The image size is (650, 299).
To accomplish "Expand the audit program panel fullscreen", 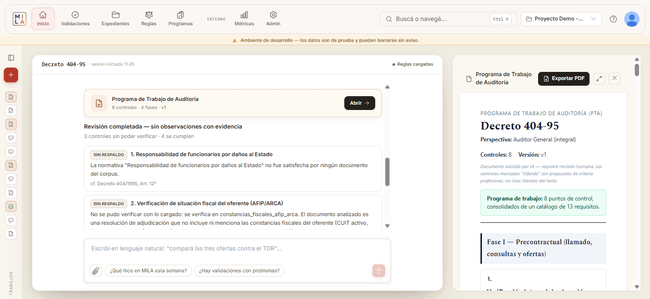I will (599, 79).
